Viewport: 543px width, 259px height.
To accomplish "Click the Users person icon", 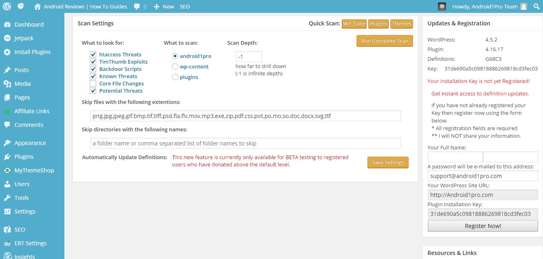I will tap(7, 184).
